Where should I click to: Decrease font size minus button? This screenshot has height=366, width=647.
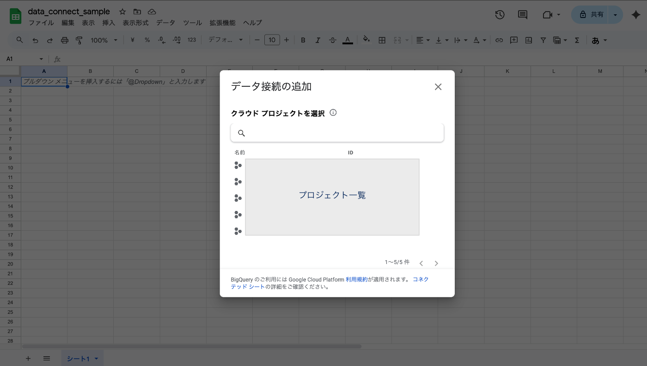257,40
